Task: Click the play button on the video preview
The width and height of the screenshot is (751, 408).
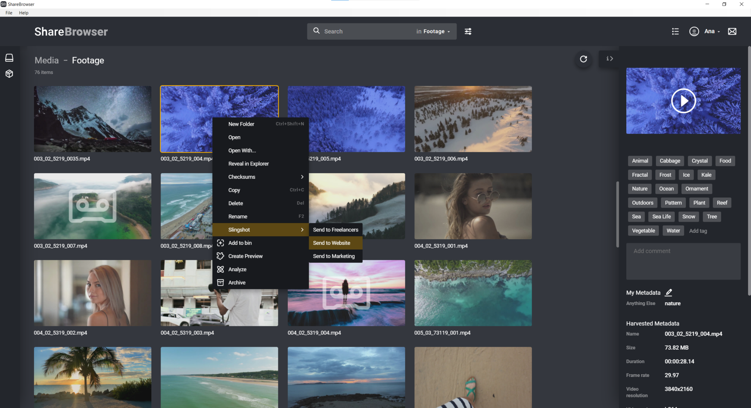Action: coord(683,101)
